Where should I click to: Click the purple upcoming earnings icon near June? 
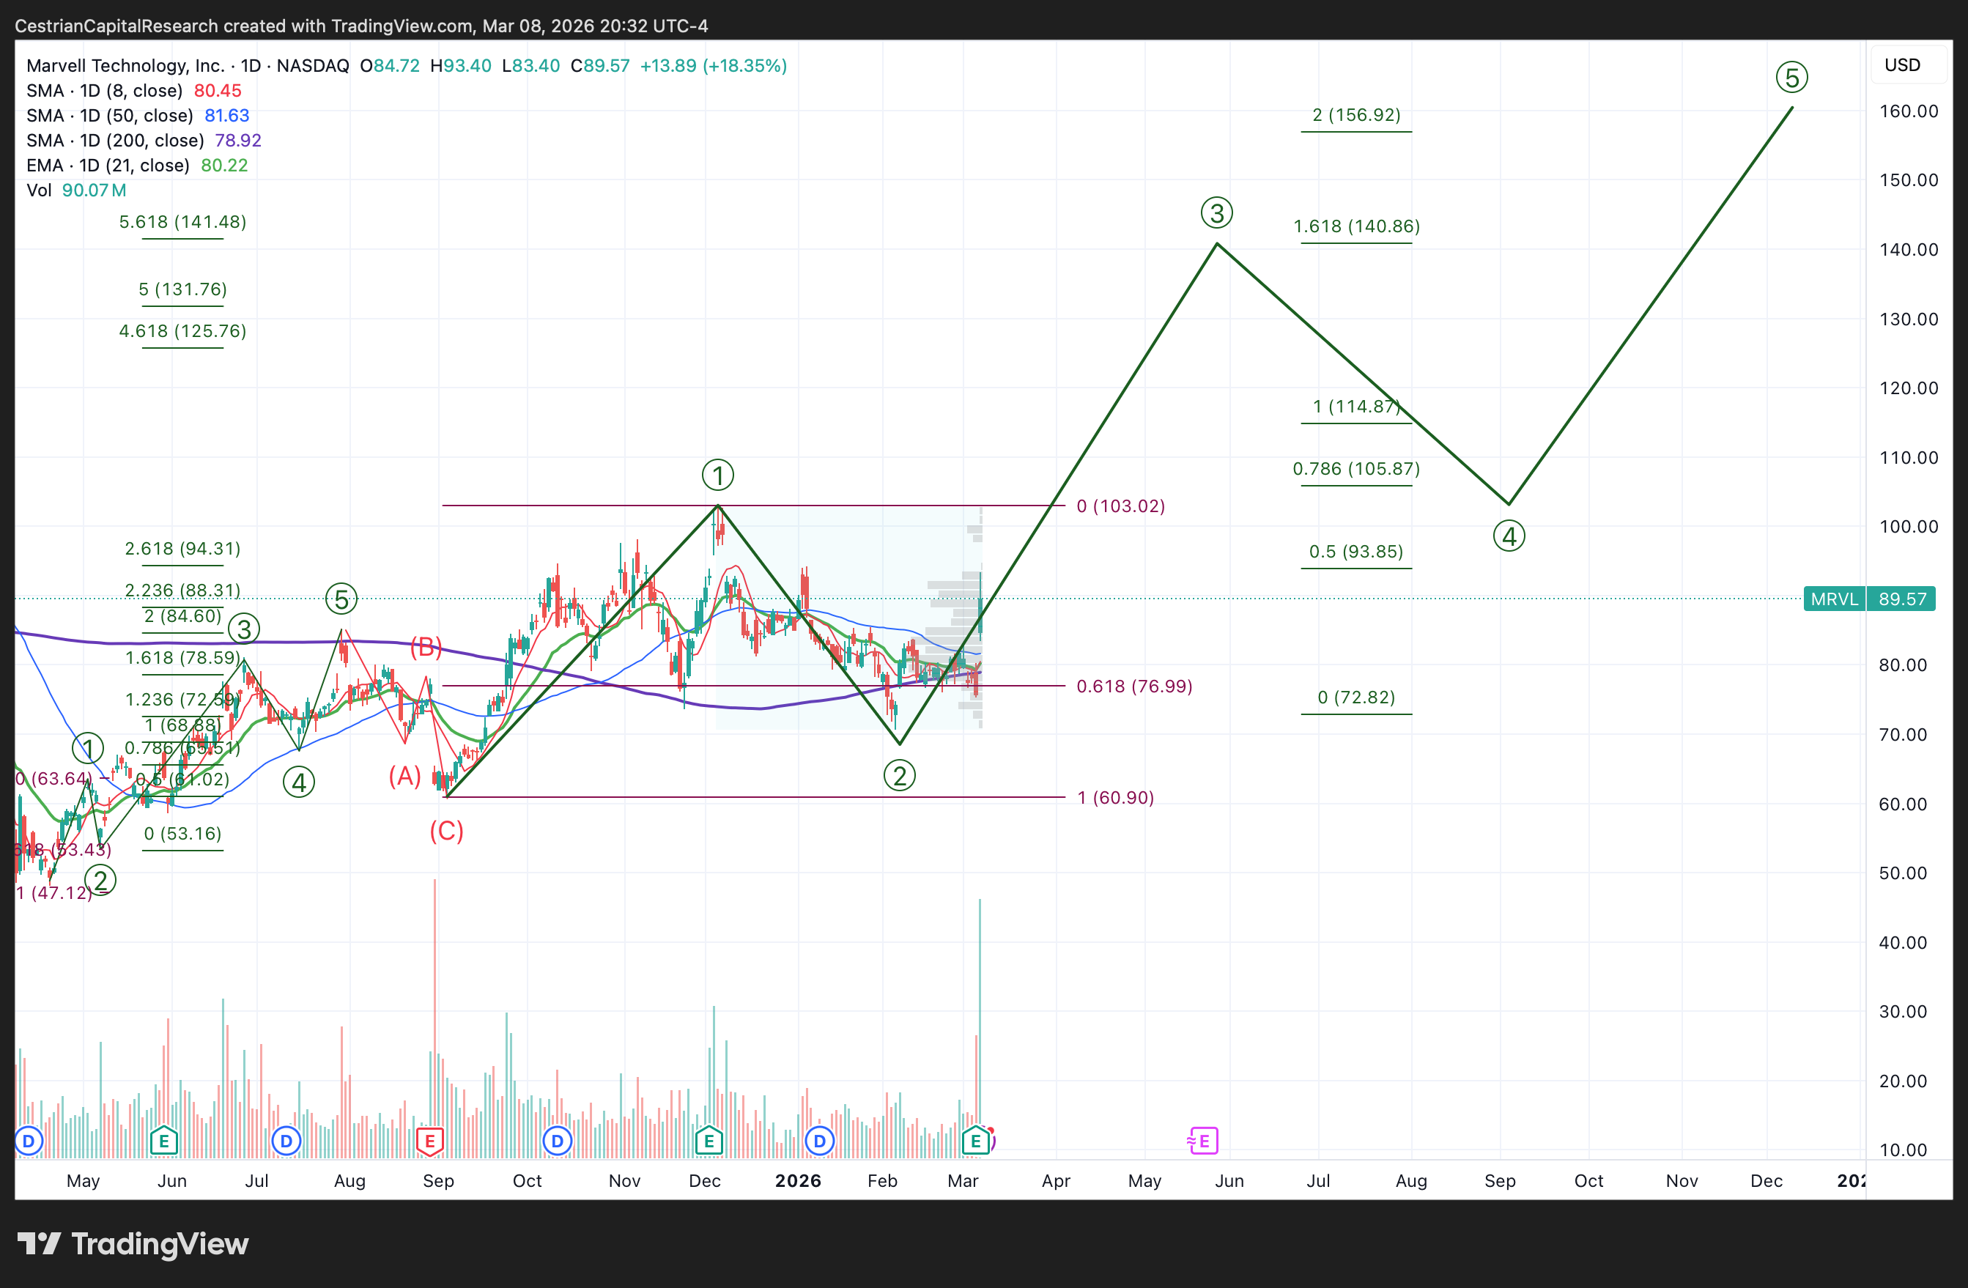click(x=1203, y=1141)
